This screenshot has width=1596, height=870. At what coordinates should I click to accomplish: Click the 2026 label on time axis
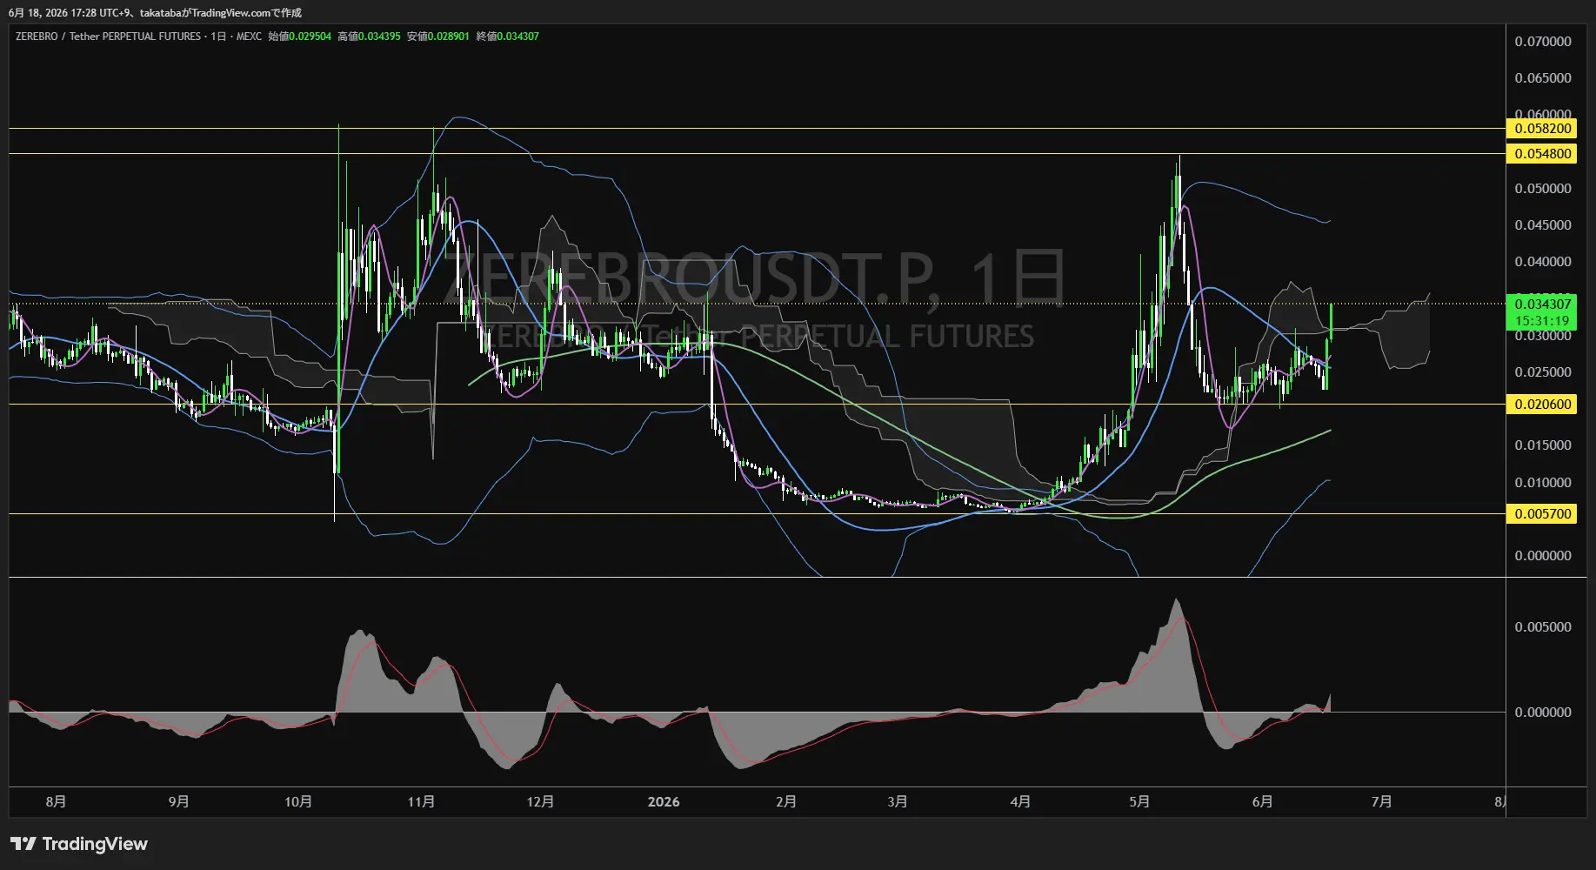tap(664, 801)
